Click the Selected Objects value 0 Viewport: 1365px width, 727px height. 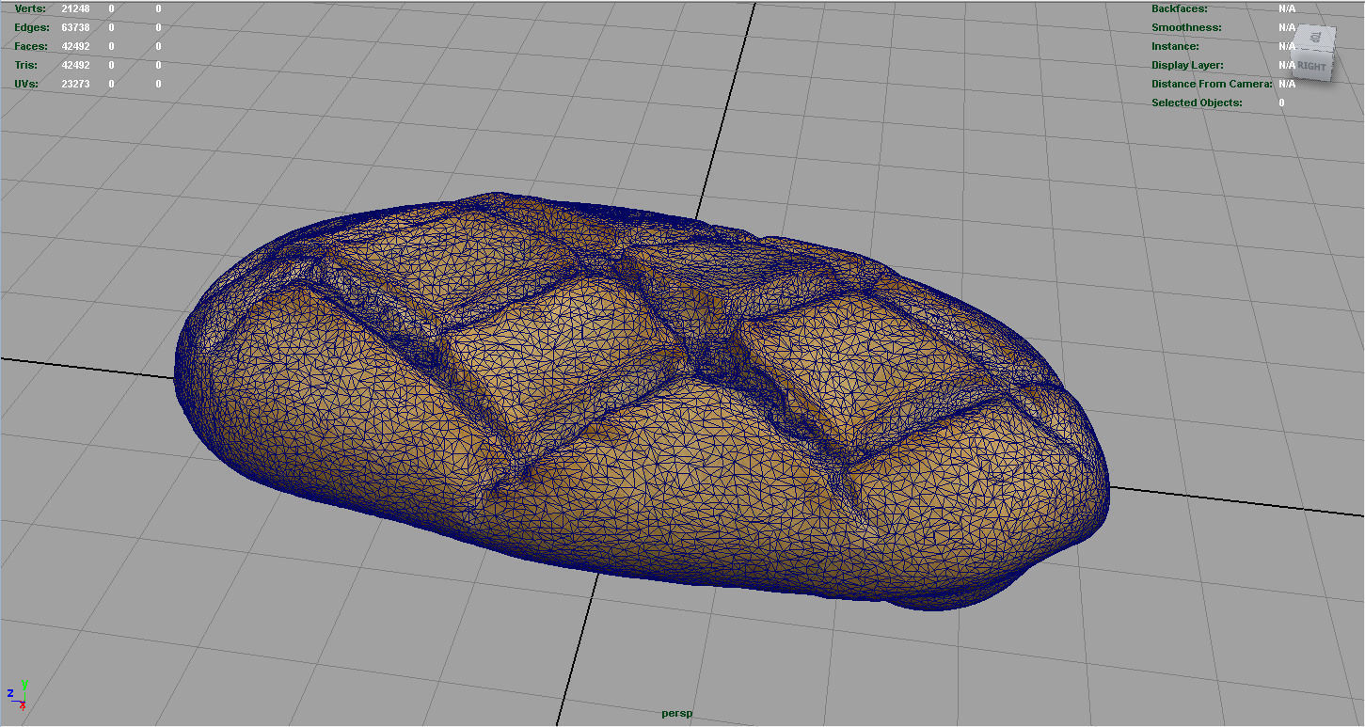coord(1281,103)
